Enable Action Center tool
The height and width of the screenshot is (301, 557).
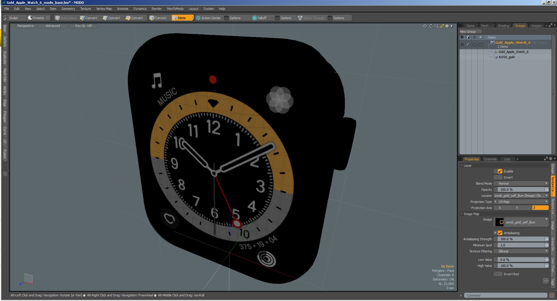(208, 18)
